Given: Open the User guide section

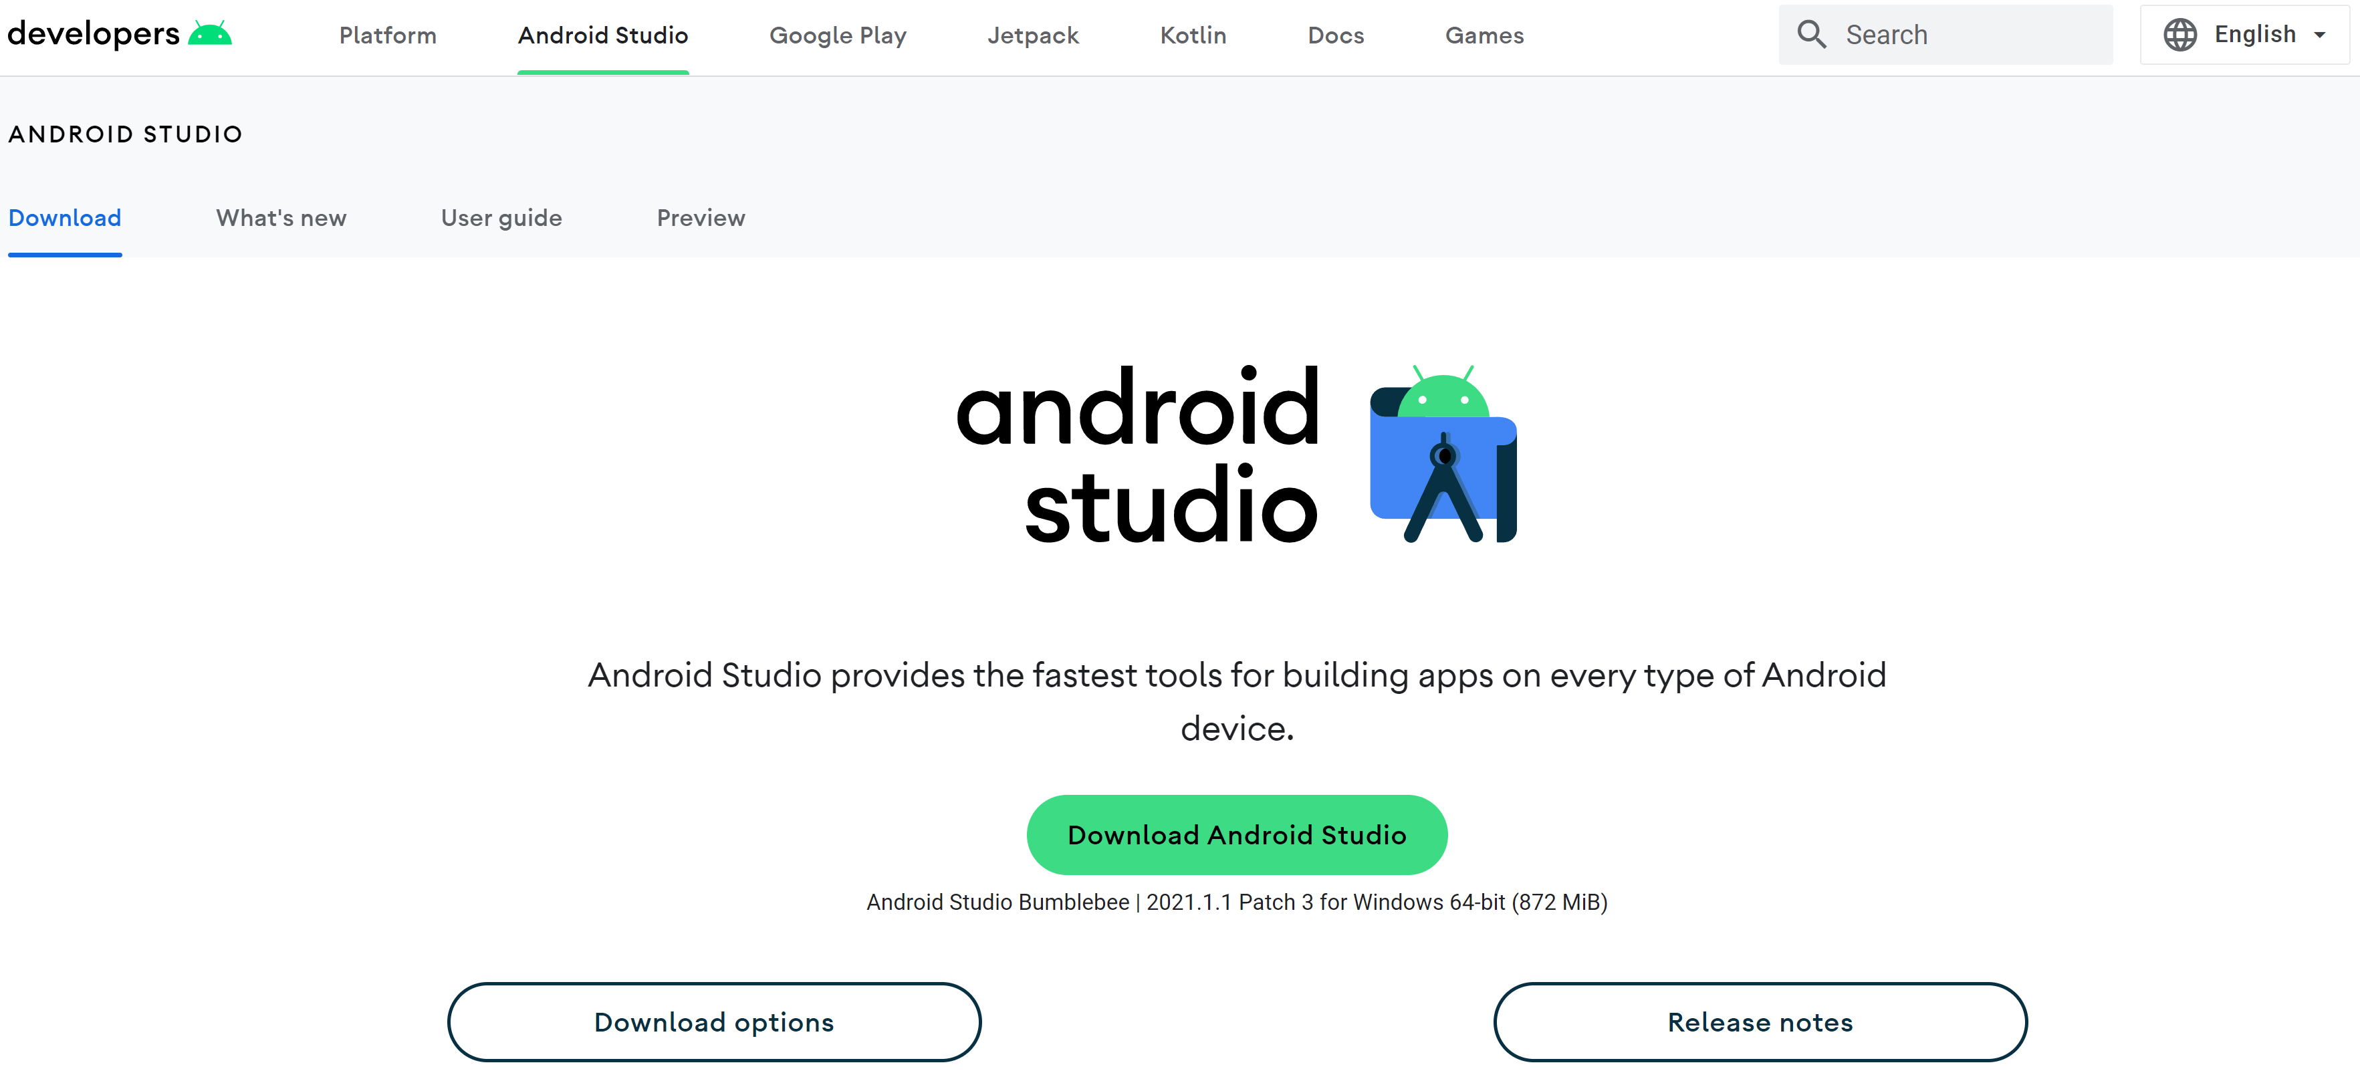Looking at the screenshot, I should [501, 217].
